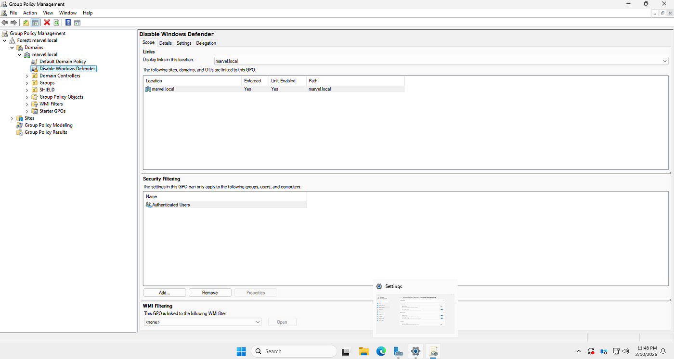Viewport: 674px width, 359px height.
Task: Click the Enforced column header
Action: point(255,81)
